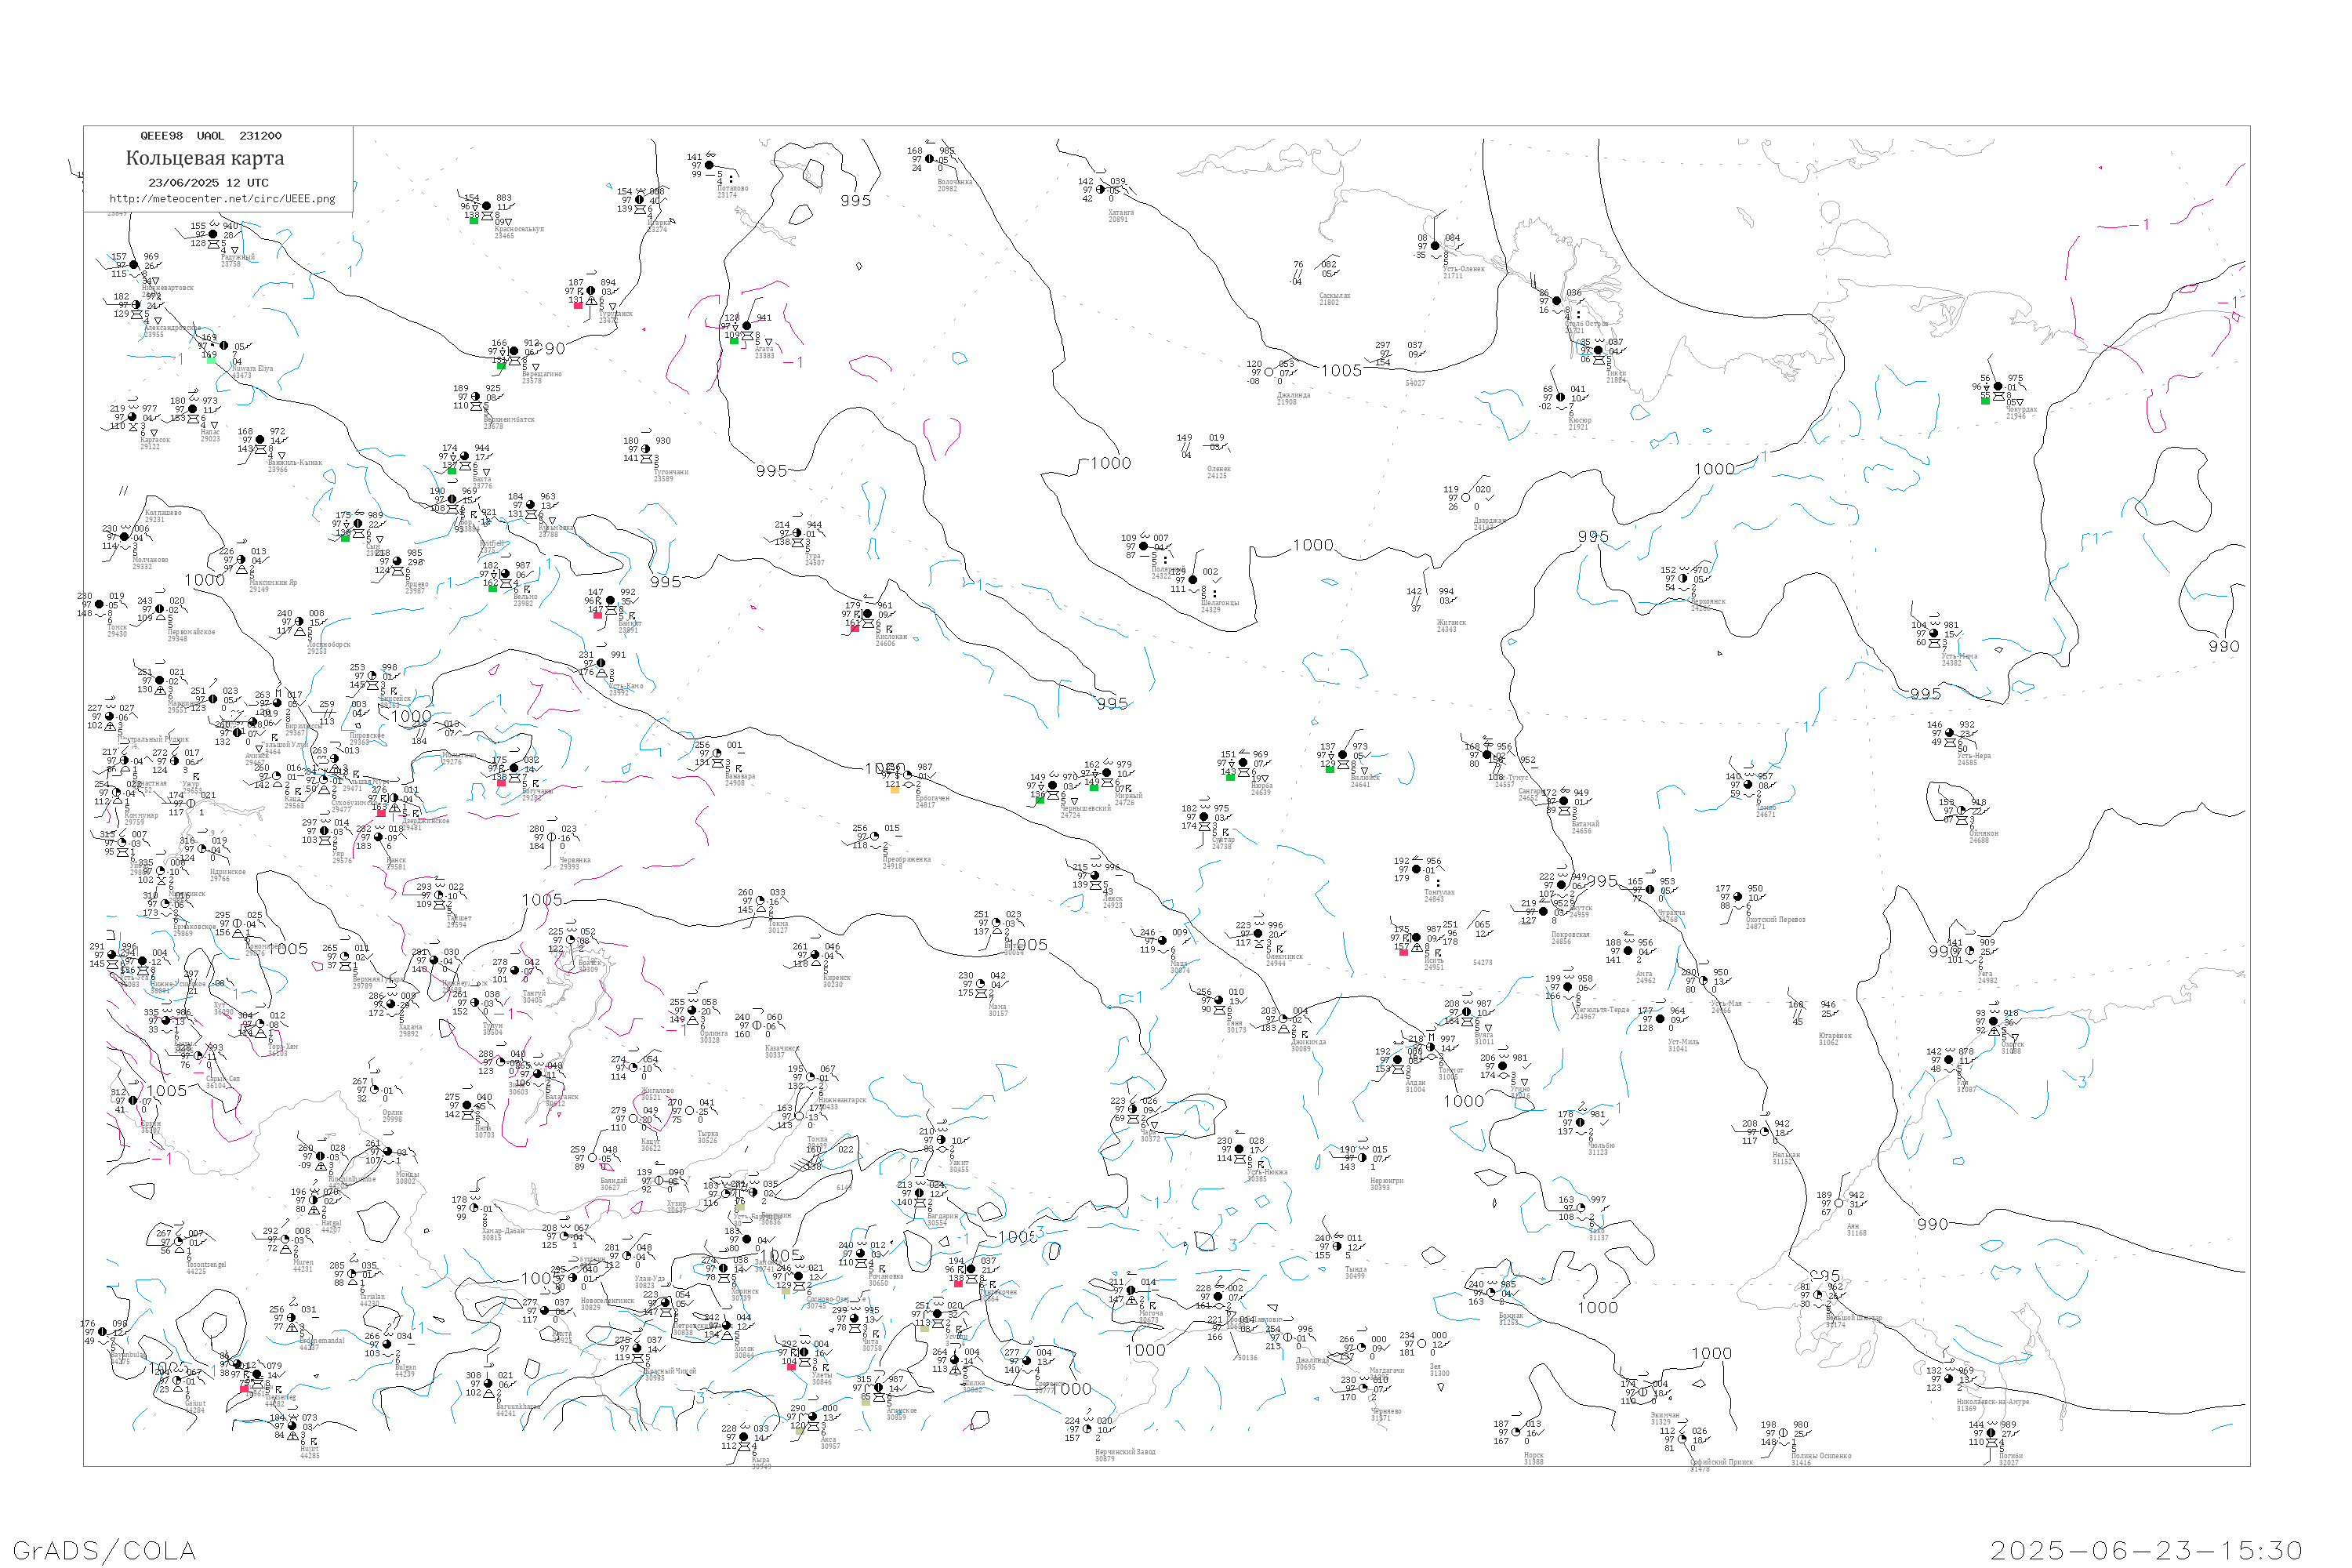
Task: Click the station circle at Игарка
Action: pos(640,200)
